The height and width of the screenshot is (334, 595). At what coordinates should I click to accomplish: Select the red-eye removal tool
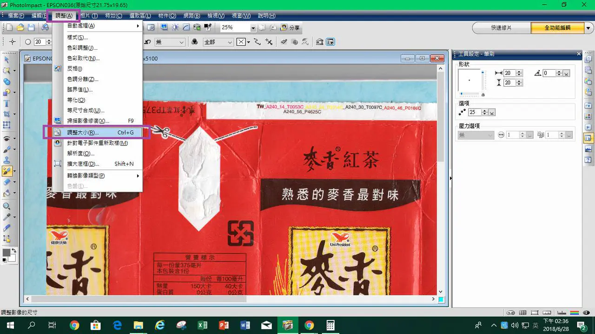7,139
